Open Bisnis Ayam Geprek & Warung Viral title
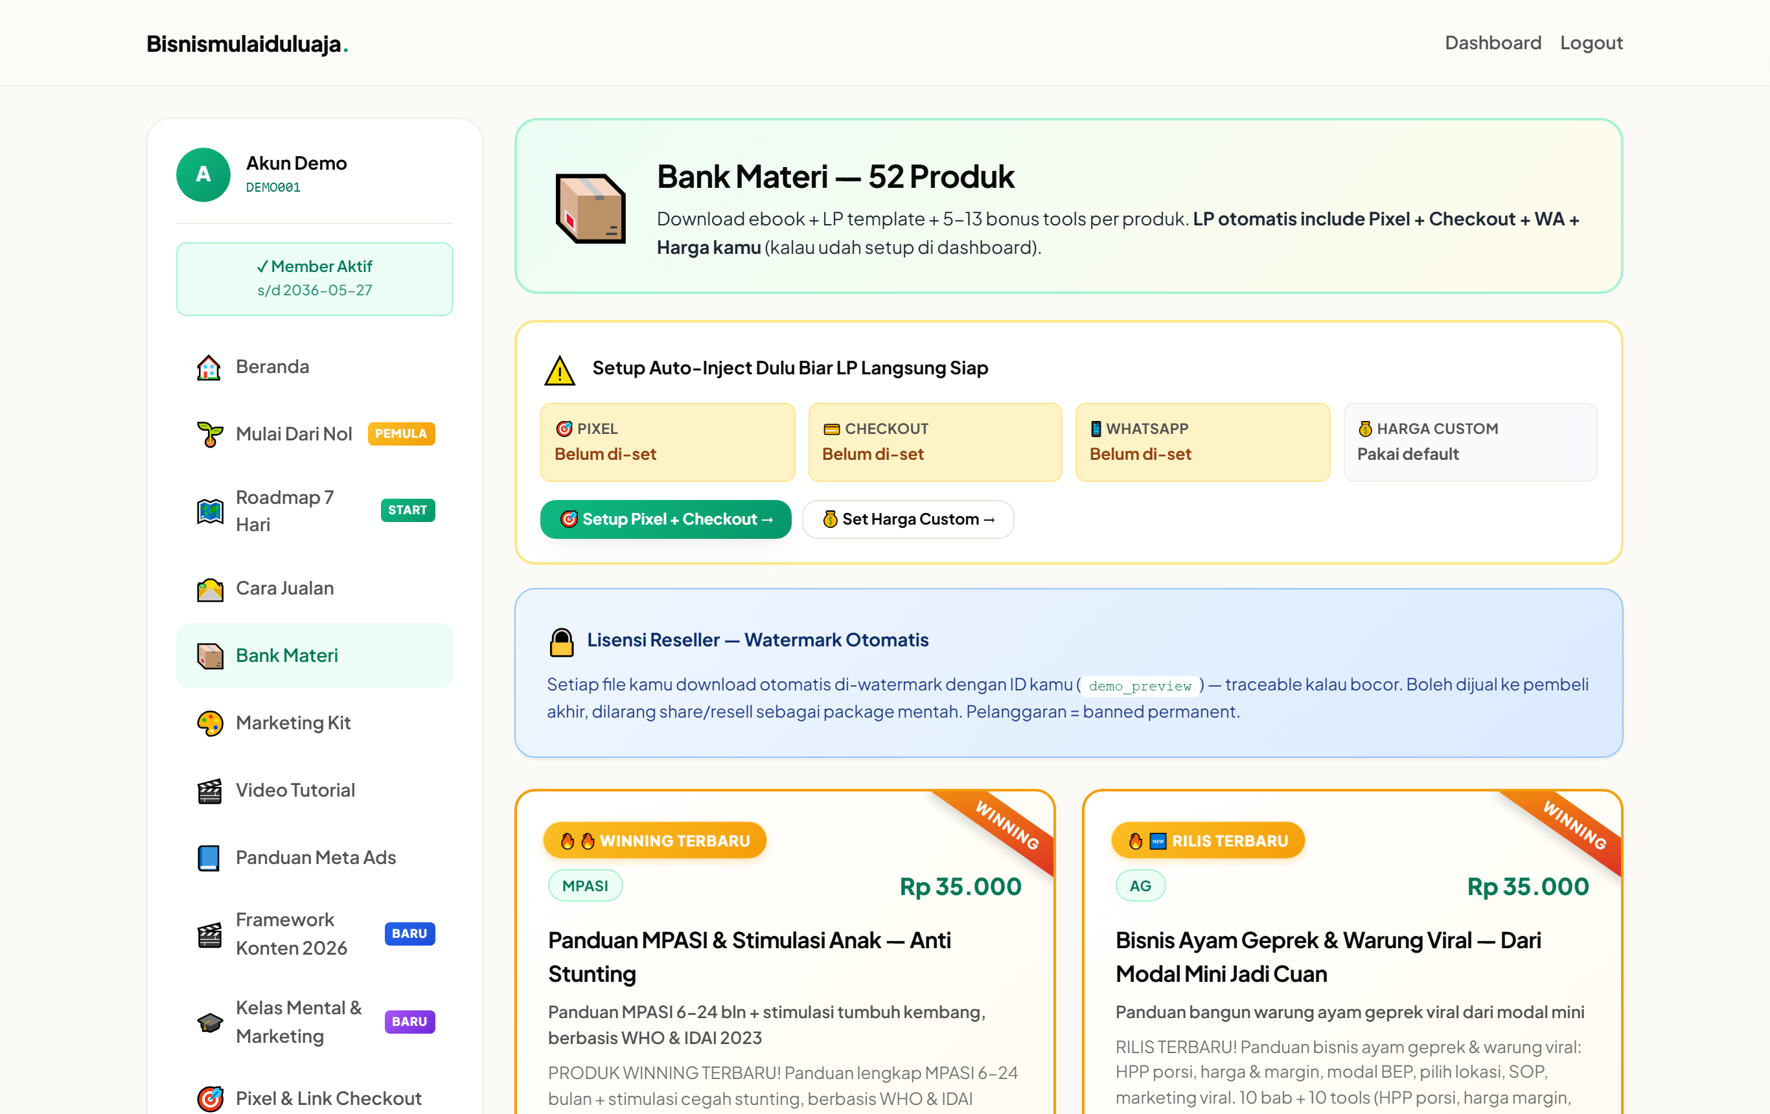 pyautogui.click(x=1328, y=957)
